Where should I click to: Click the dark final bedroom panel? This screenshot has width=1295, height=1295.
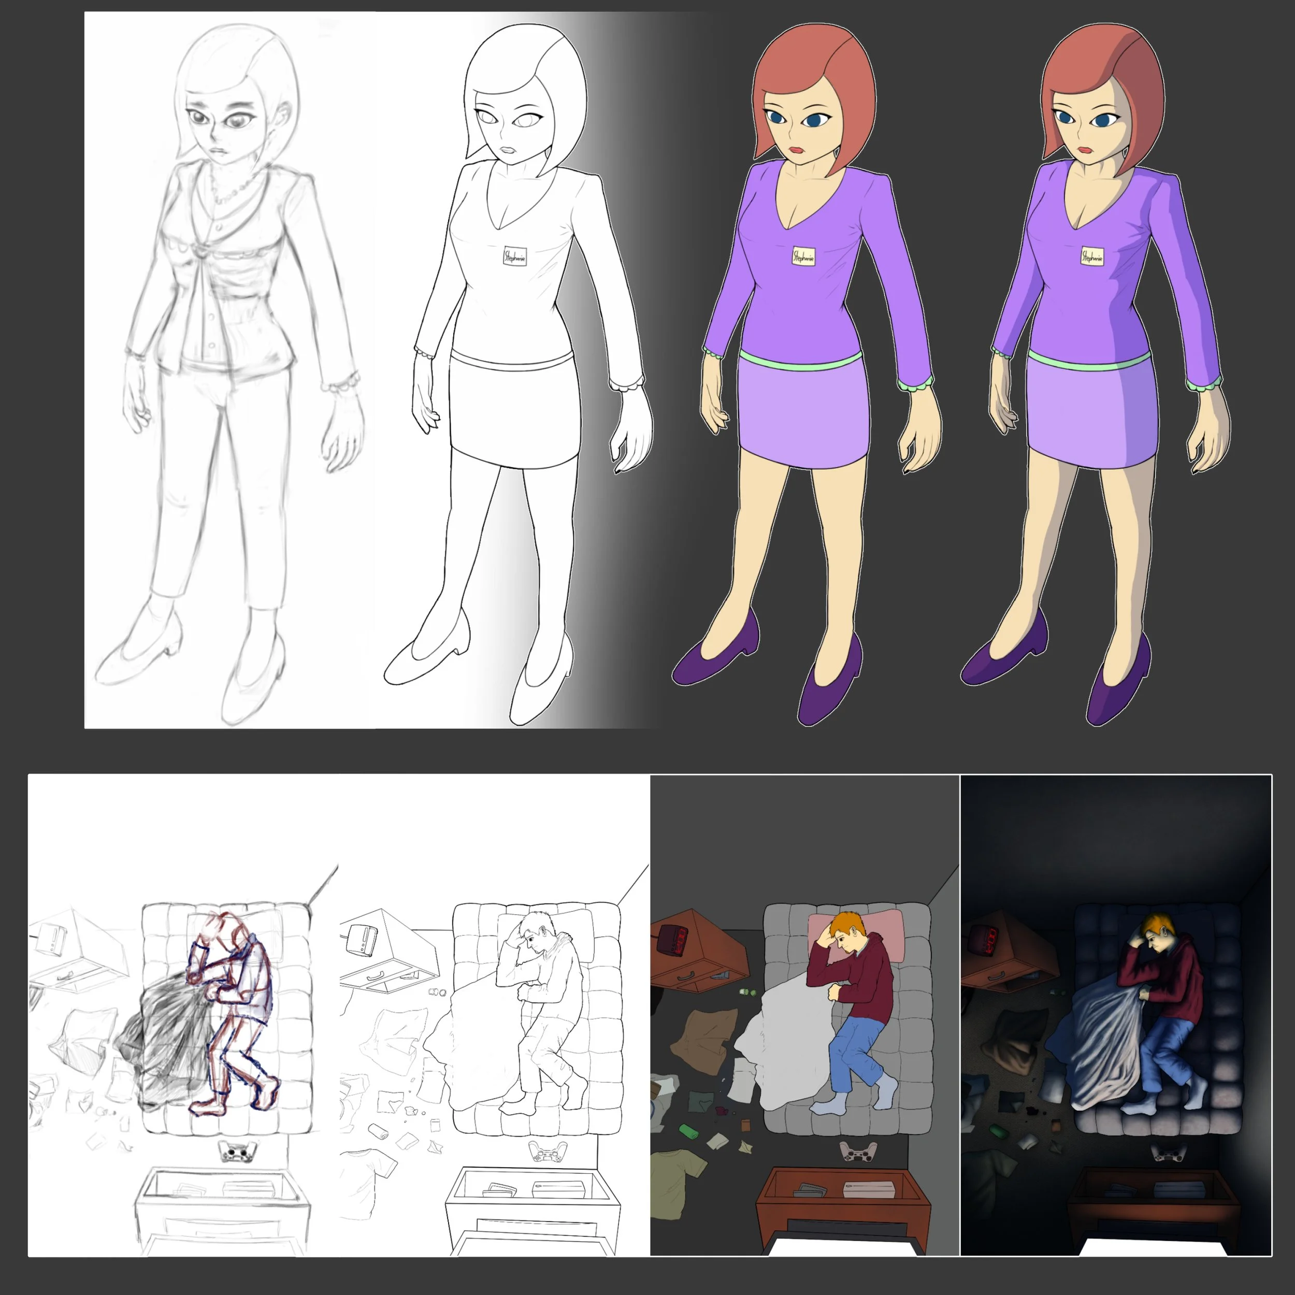1116,1015
